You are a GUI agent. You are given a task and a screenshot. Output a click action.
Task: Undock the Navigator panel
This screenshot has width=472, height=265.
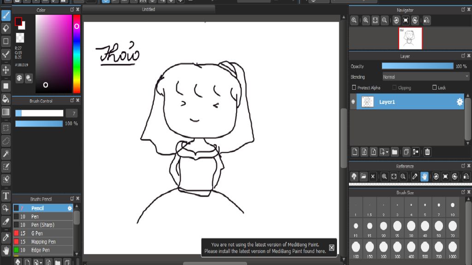click(x=463, y=10)
